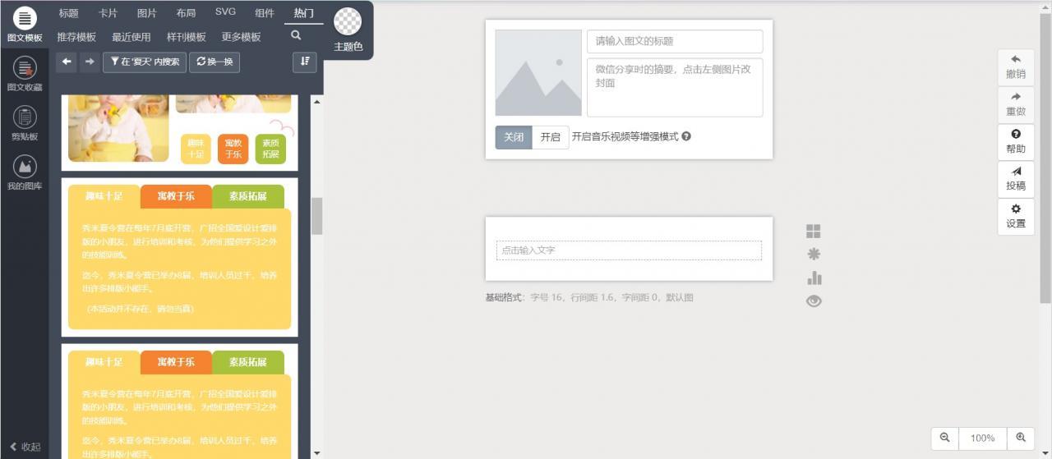1052x459 pixels.
Task: Click the template list scroll down arrow
Action: point(316,452)
